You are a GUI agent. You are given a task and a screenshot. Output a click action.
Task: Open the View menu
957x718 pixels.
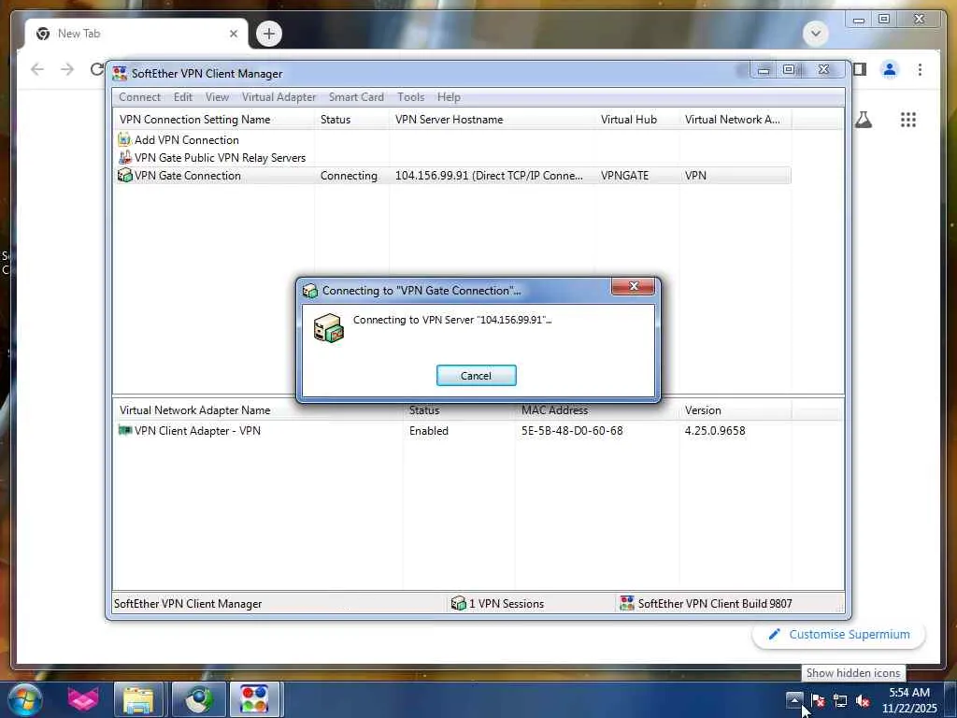pos(217,97)
